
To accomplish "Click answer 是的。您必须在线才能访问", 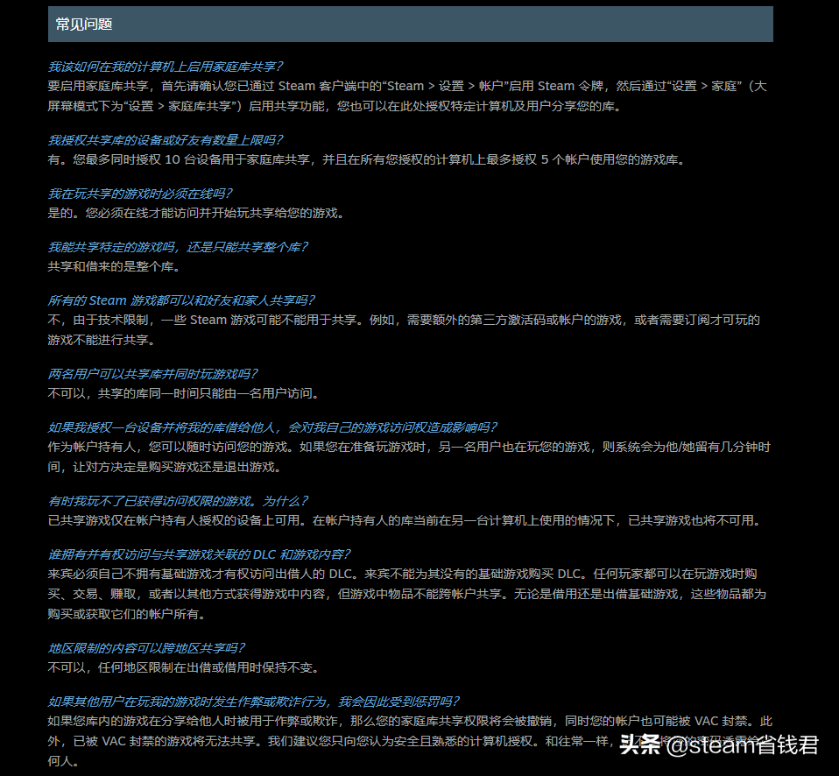I will [x=195, y=214].
